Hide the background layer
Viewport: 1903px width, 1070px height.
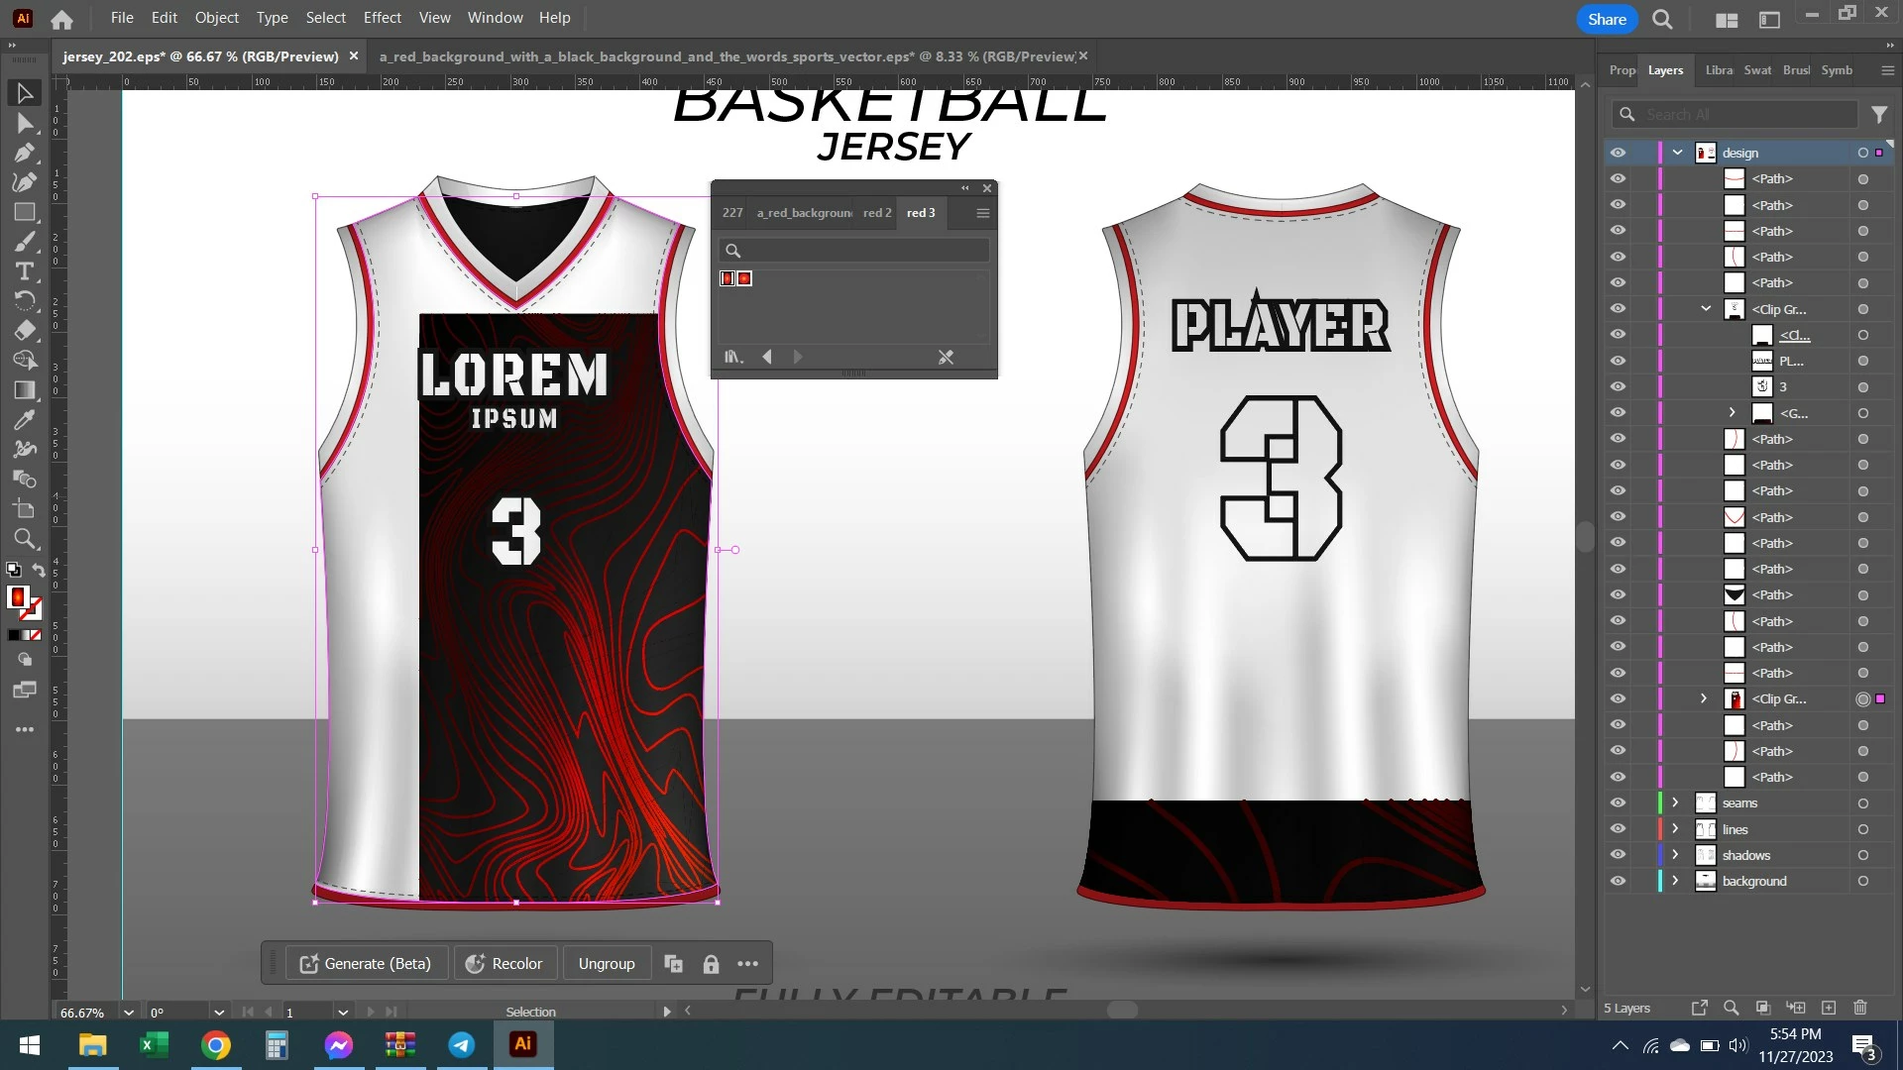(1618, 881)
